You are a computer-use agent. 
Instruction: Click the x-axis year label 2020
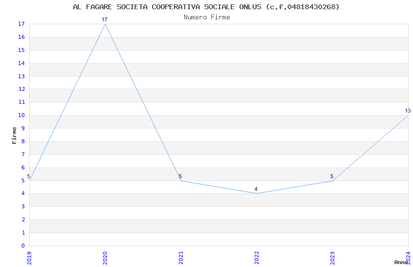tap(105, 258)
